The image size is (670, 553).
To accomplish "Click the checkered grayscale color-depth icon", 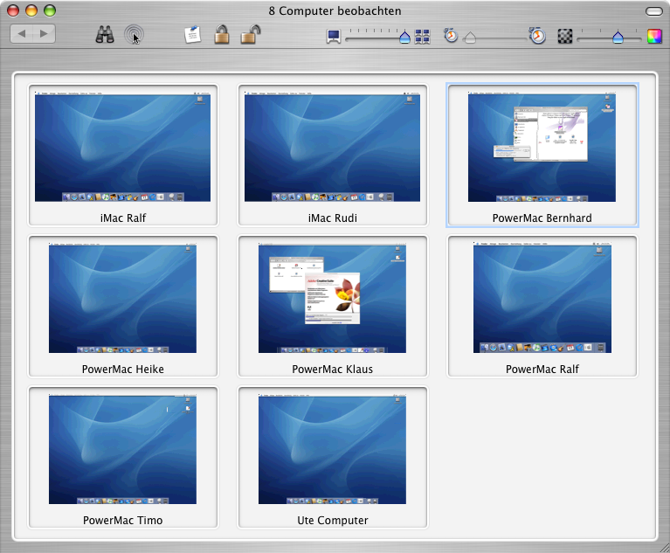I will click(x=565, y=37).
